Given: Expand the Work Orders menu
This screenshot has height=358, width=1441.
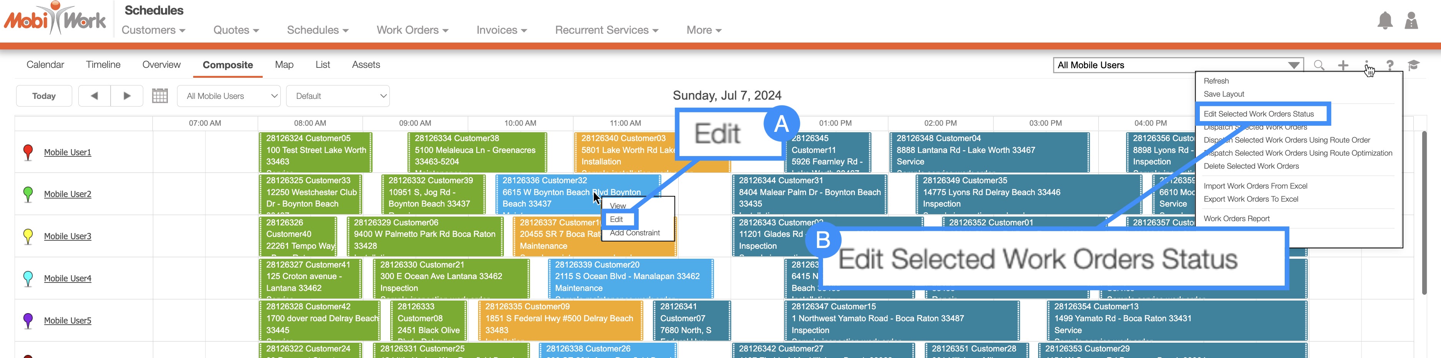Looking at the screenshot, I should 412,30.
